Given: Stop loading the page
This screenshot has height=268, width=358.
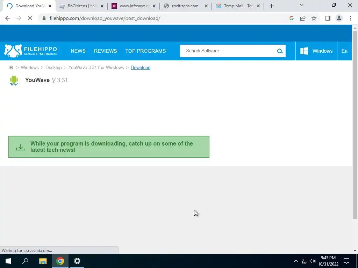Looking at the screenshot, I should 30,18.
